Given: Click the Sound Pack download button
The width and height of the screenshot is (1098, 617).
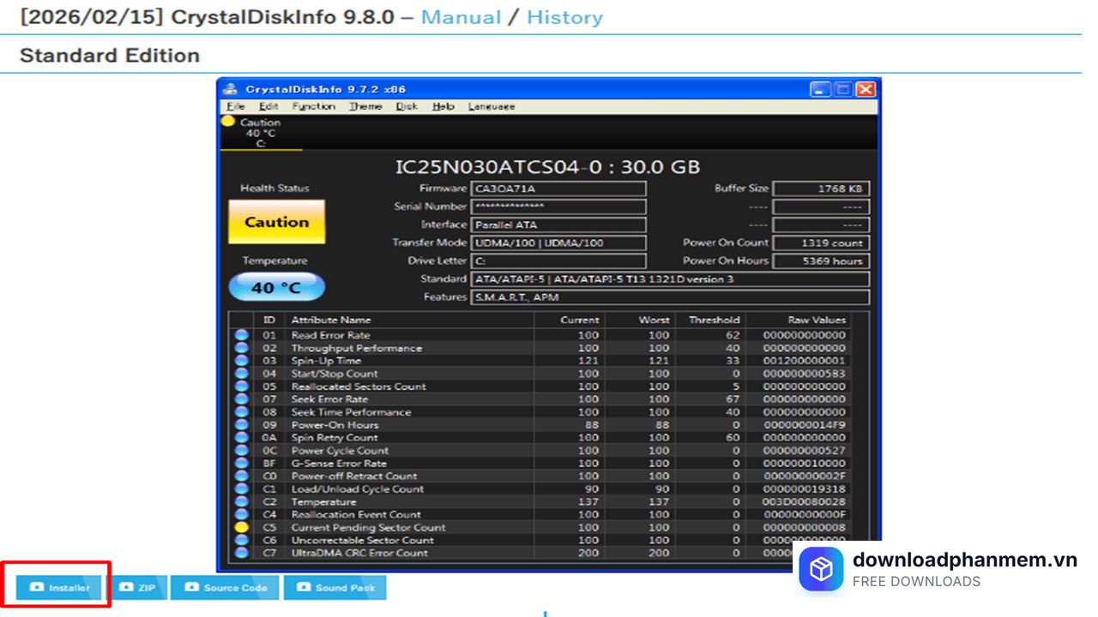Looking at the screenshot, I should coord(335,587).
